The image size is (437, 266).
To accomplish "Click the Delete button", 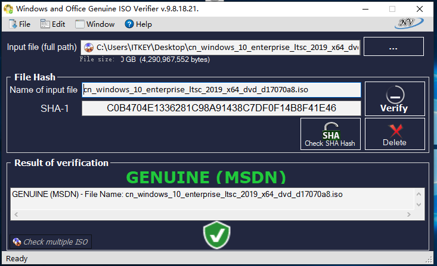I will [x=395, y=134].
